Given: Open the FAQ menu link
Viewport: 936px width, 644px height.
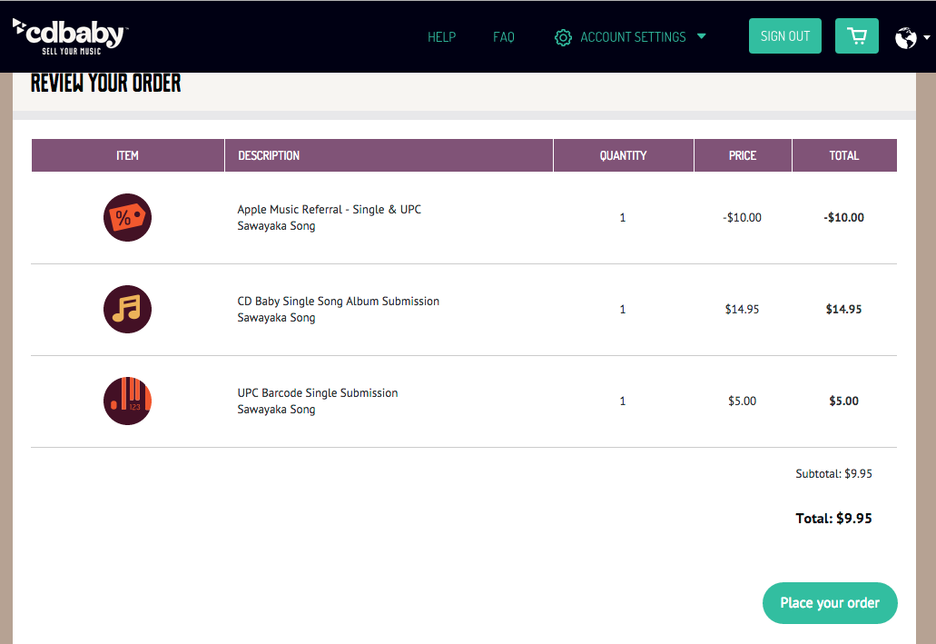Looking at the screenshot, I should tap(504, 37).
